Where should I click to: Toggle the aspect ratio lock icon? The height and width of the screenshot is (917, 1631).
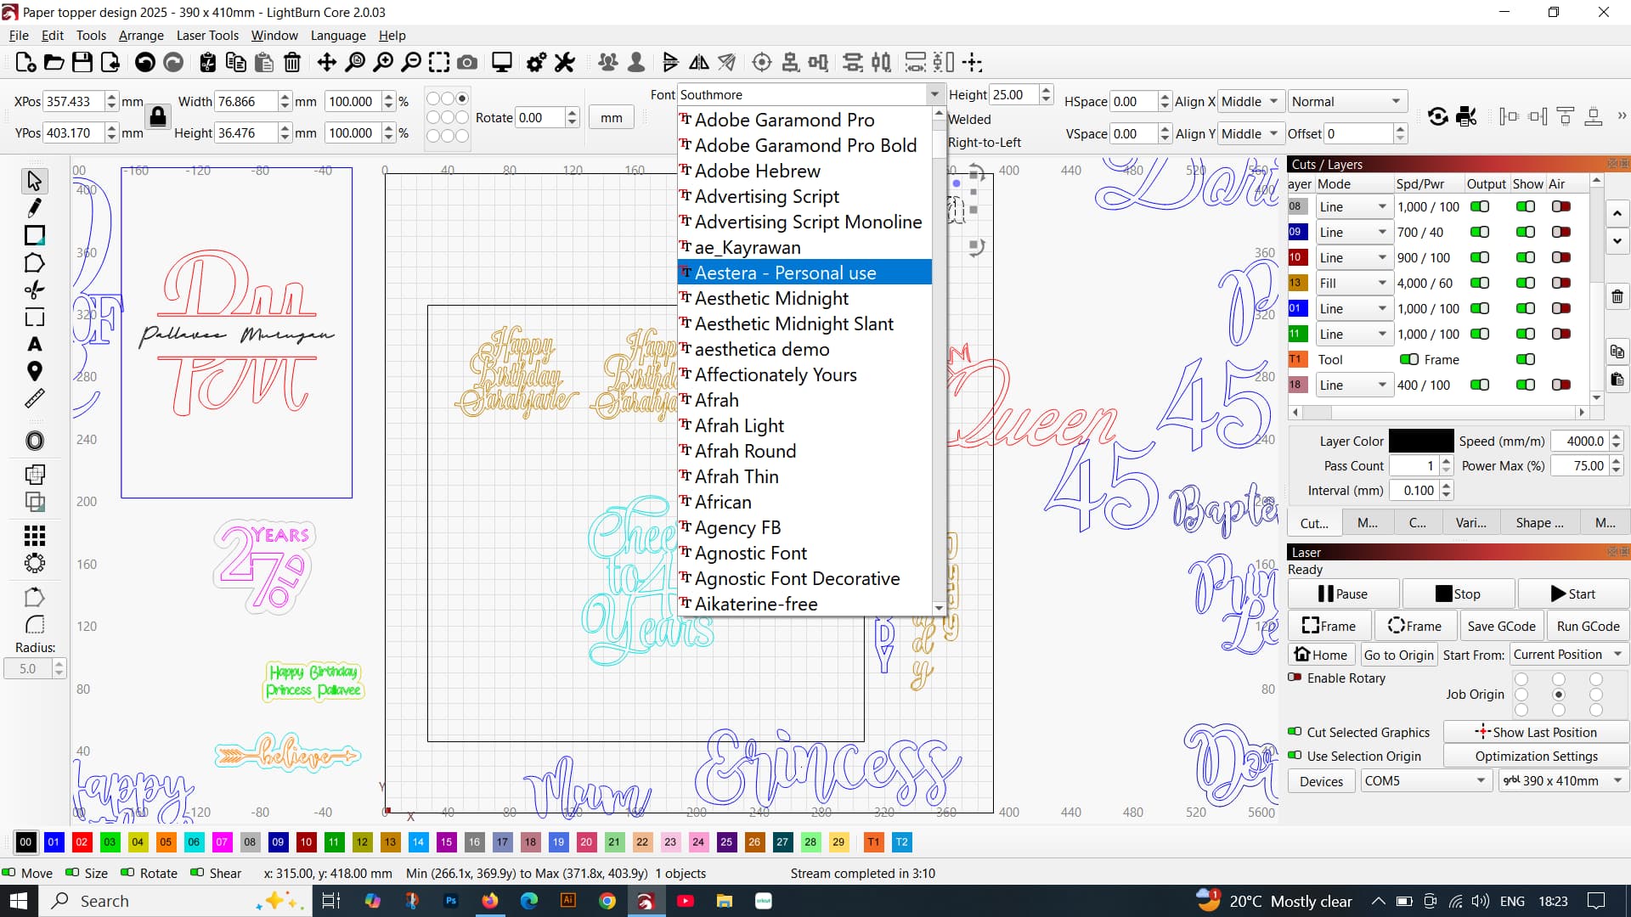[x=158, y=116]
